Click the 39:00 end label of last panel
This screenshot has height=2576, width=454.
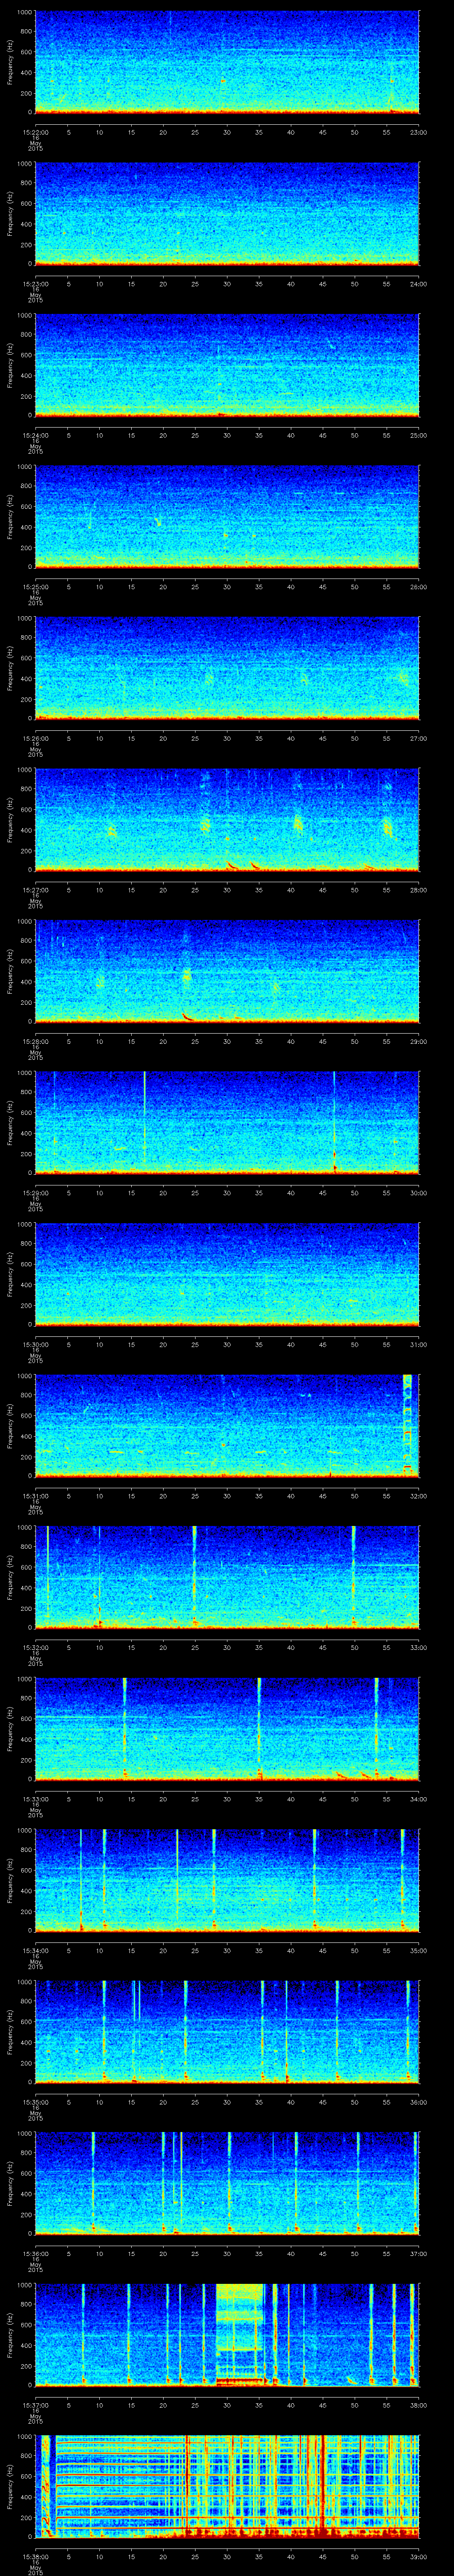pyautogui.click(x=418, y=2555)
